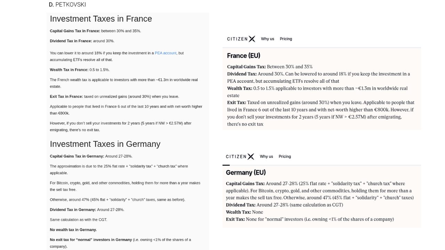Click bold "Exit Tax in France:" label

pos(66,97)
